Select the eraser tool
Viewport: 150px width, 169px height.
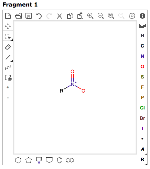[x=8, y=47]
